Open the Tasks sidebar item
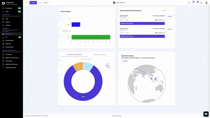The height and width of the screenshot is (118, 210). (7, 12)
